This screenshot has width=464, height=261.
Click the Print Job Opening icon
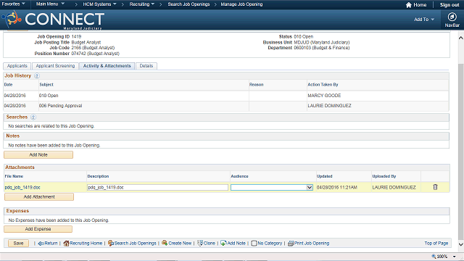[291, 244]
